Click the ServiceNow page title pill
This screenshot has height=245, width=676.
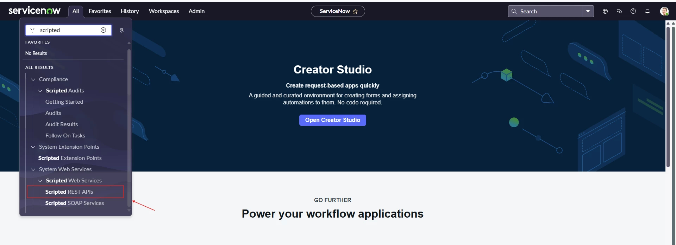(338, 11)
